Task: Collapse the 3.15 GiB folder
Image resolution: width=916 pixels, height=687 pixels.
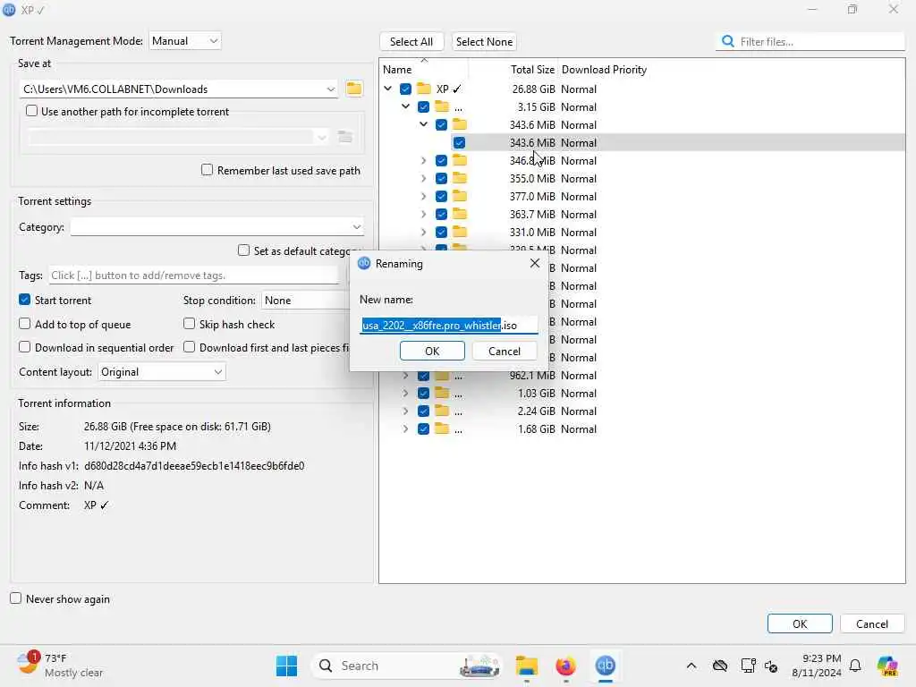Action: coord(405,107)
